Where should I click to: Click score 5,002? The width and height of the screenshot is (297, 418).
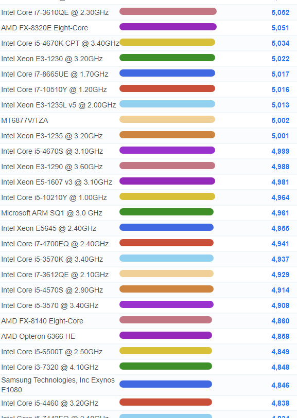point(280,121)
